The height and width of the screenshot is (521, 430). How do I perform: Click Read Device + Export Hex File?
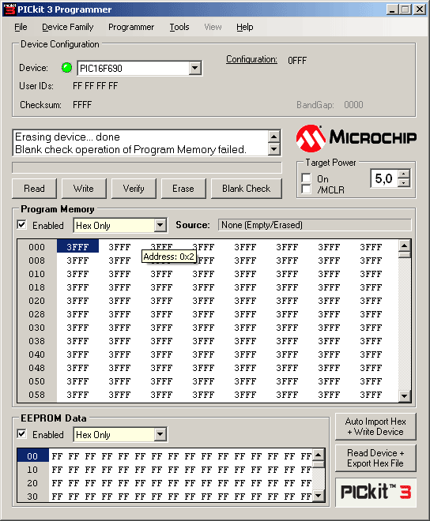pos(375,458)
